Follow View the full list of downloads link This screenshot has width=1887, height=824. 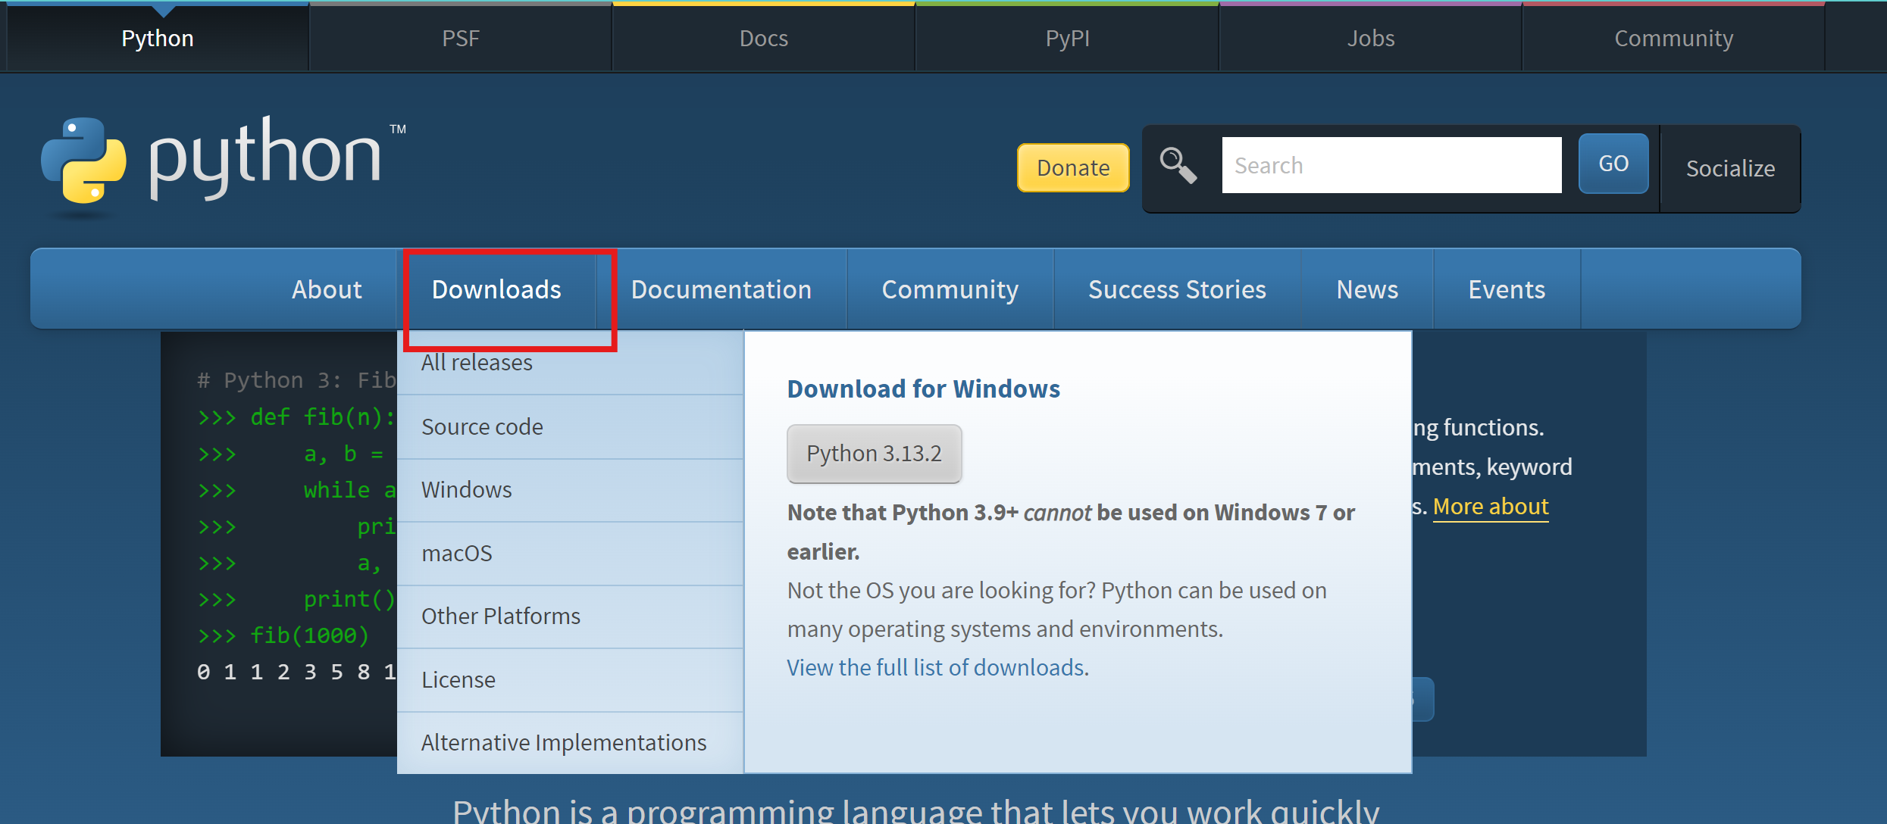pos(936,667)
